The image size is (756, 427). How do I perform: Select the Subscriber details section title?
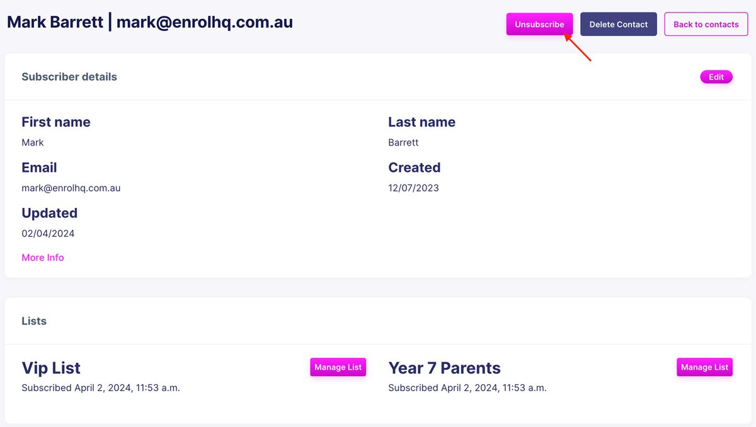69,77
